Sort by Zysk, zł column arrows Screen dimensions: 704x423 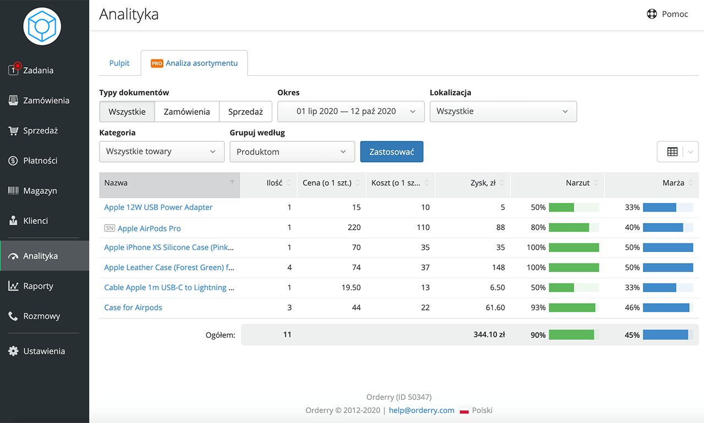coord(502,183)
